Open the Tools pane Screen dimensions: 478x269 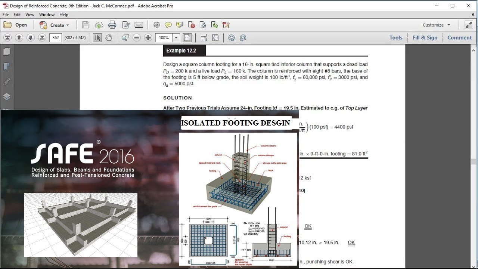tap(396, 38)
